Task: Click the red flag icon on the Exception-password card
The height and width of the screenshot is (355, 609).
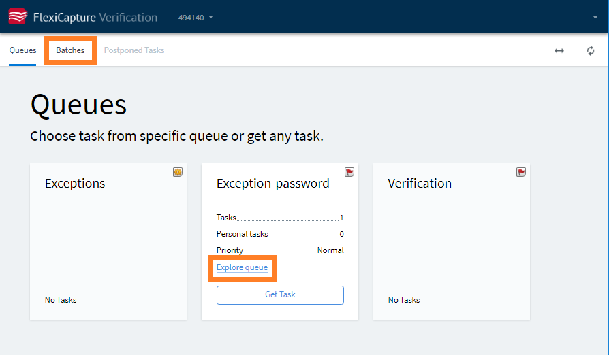Action: coord(349,172)
